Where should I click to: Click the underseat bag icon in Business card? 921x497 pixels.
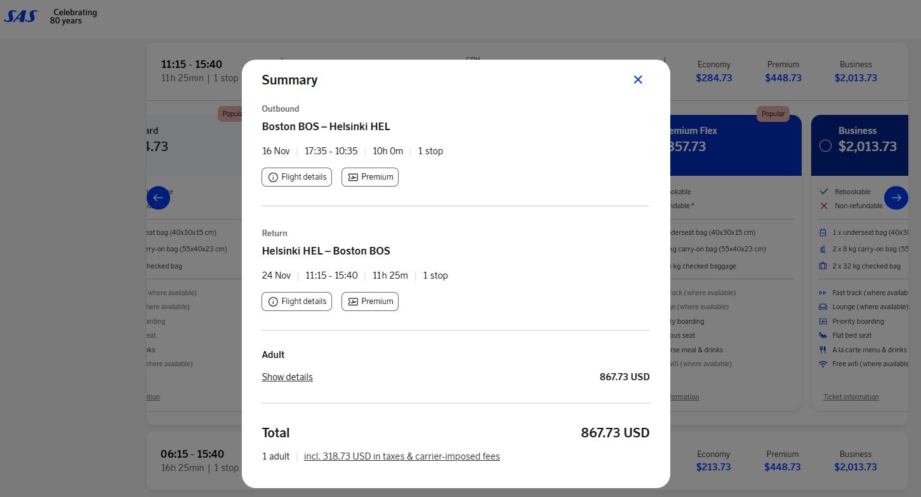pos(823,232)
